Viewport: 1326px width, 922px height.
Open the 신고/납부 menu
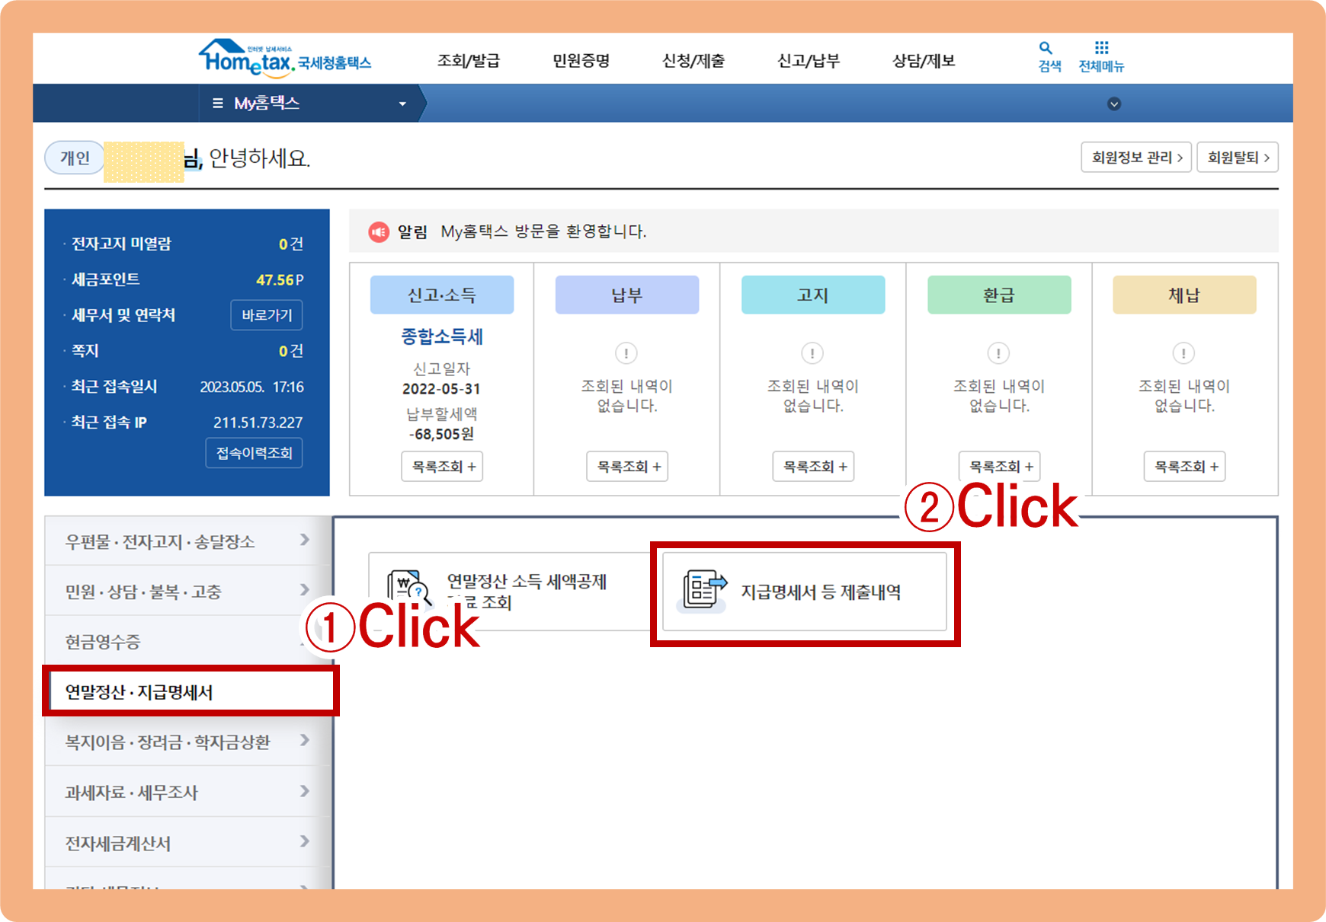click(809, 61)
